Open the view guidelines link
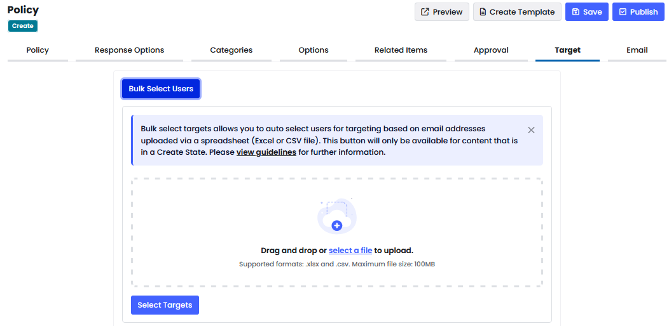This screenshot has height=326, width=669. click(266, 152)
